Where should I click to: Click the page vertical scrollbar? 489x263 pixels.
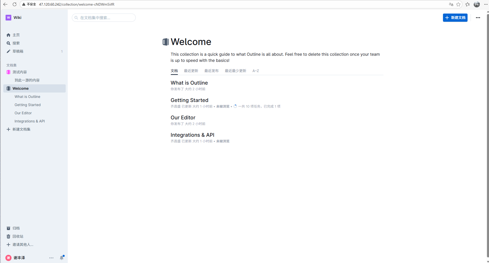point(487,135)
